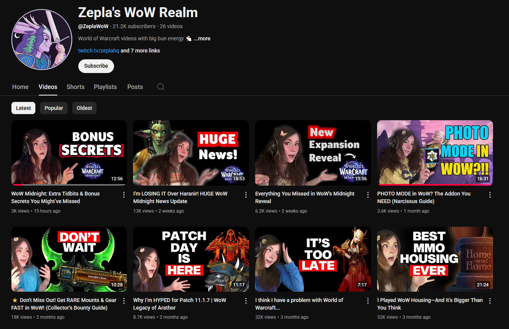Sort videos by Latest chip

23,108
